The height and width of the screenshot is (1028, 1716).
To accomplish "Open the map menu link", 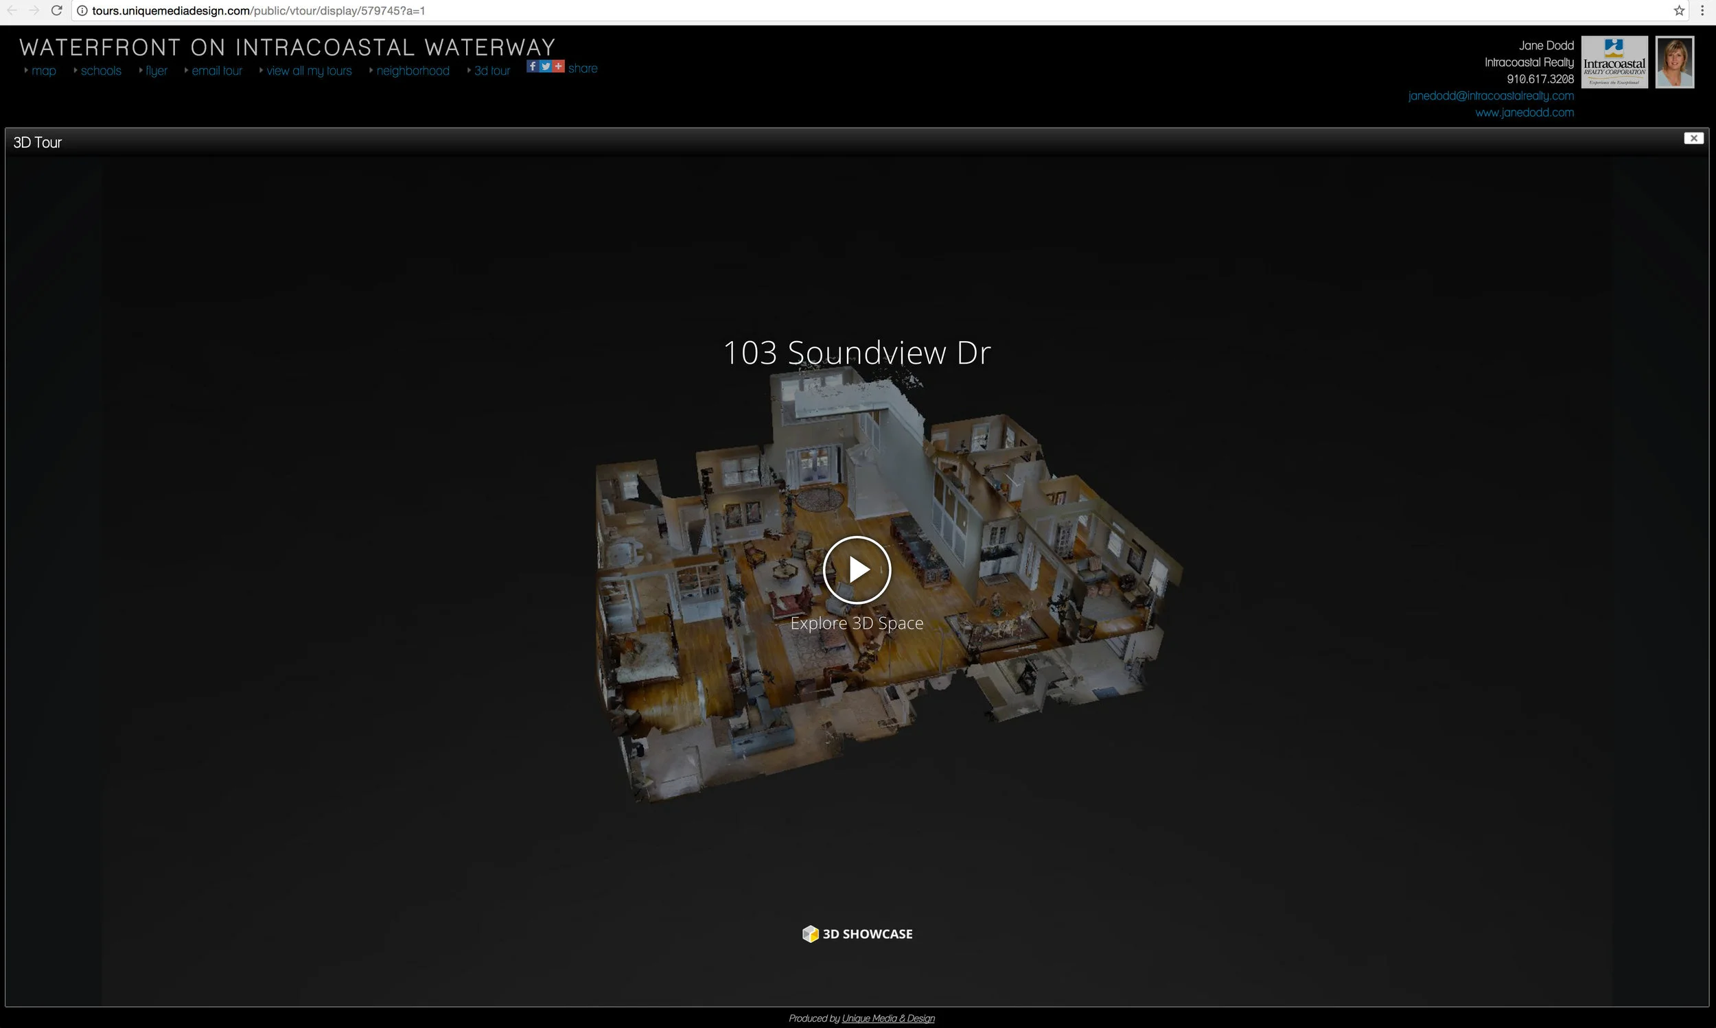I will point(43,71).
